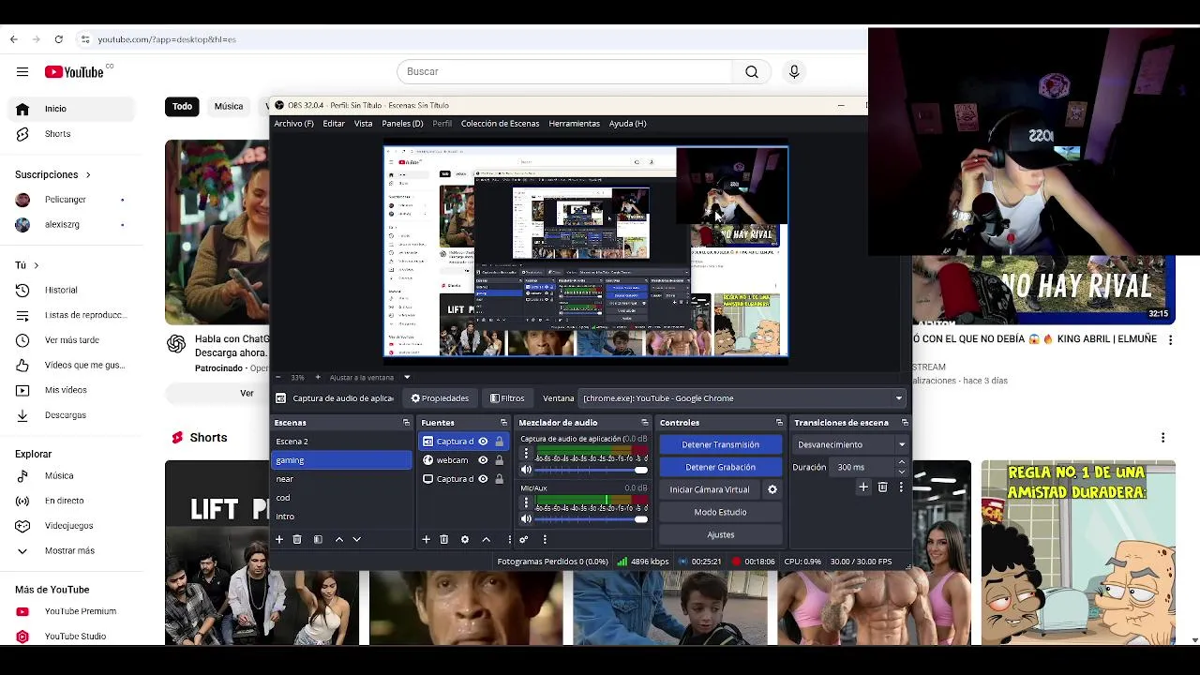Open the Ajustar a la ventana scaling dropdown
The width and height of the screenshot is (1200, 675).
tap(406, 377)
